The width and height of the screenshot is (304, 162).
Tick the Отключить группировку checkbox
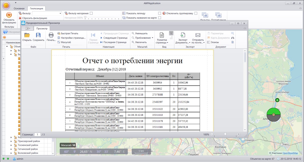196,13
